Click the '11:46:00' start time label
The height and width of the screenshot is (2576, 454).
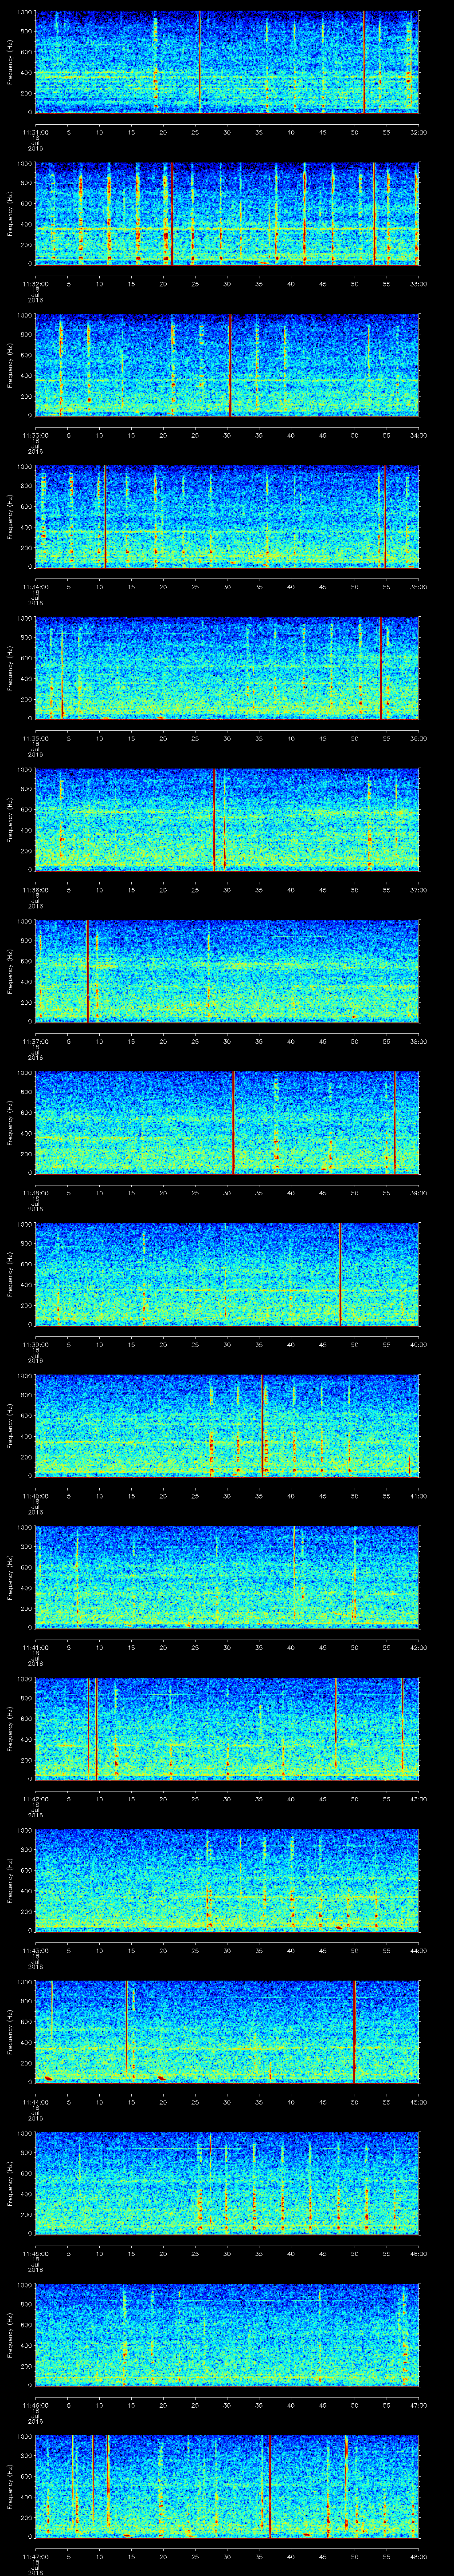(x=35, y=2405)
